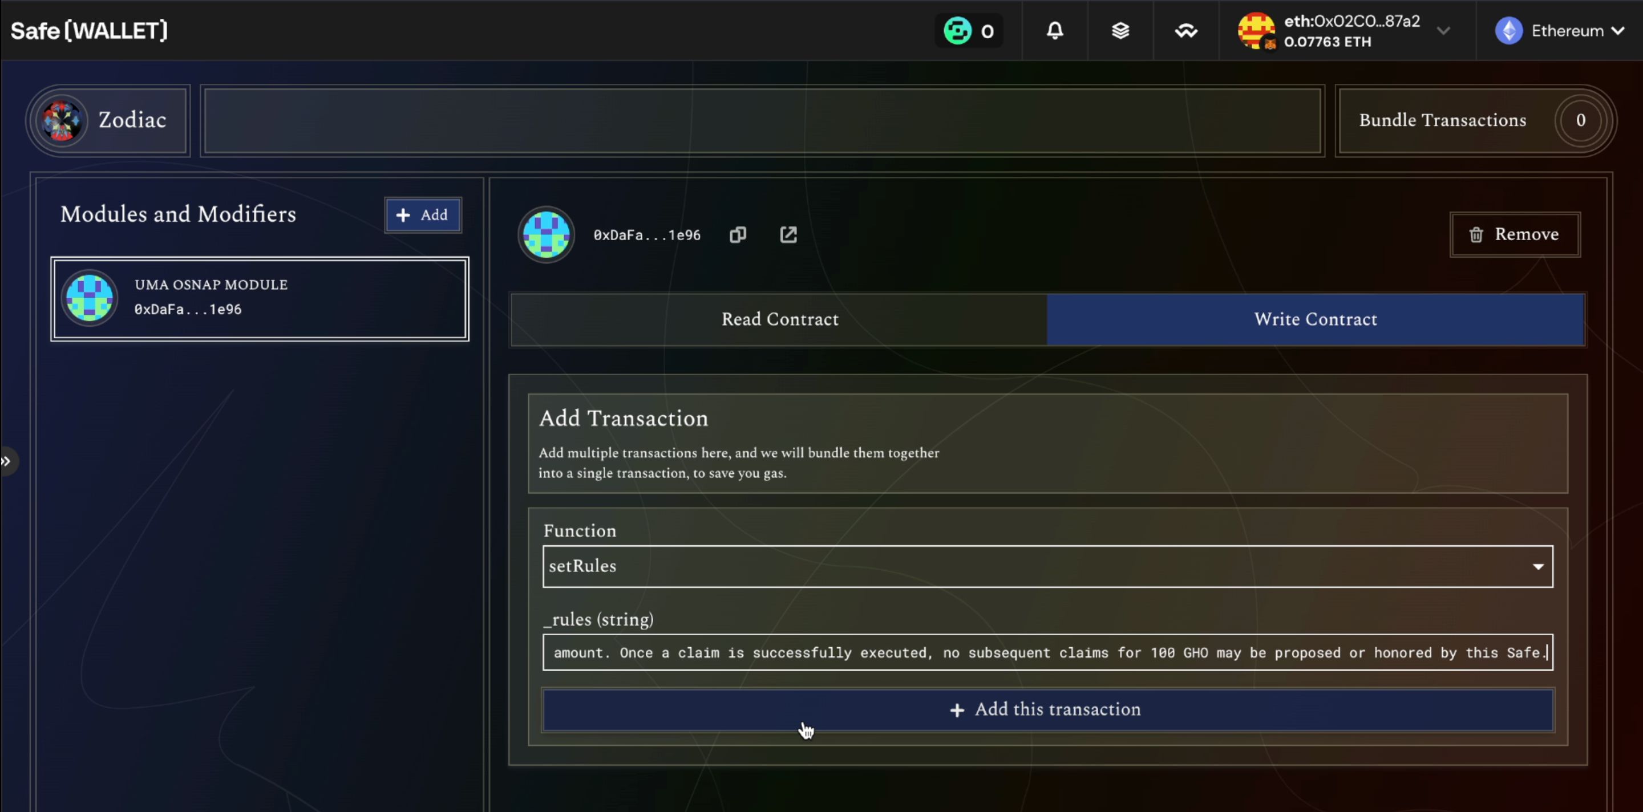Click the Ethereum network logo
This screenshot has height=812, width=1643.
point(1509,31)
